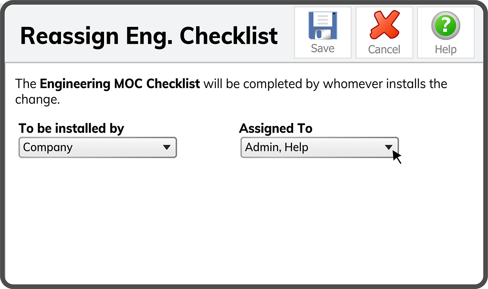Click the "Assigned To" field label

tap(276, 129)
